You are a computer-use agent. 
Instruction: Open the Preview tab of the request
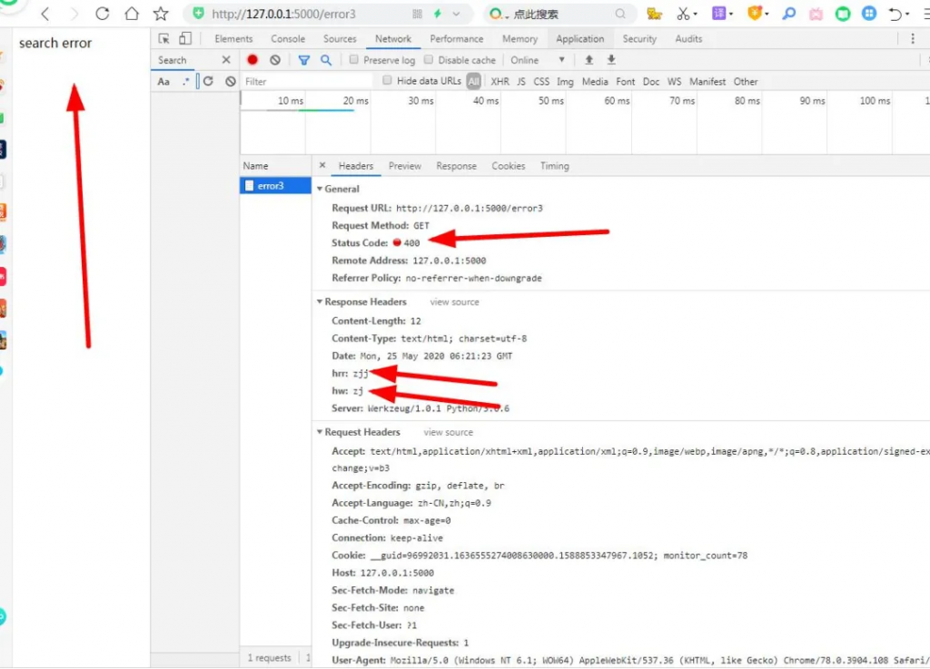click(404, 166)
